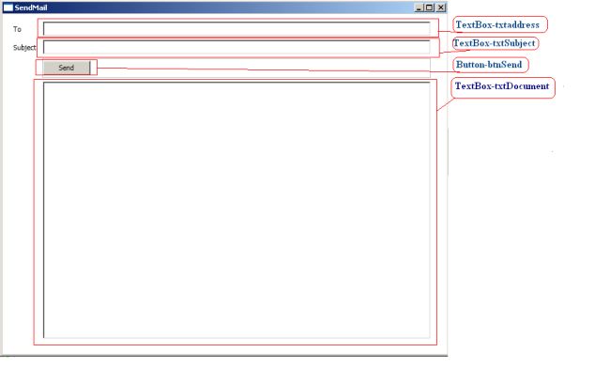
Task: Click the To address text box
Action: pos(236,28)
